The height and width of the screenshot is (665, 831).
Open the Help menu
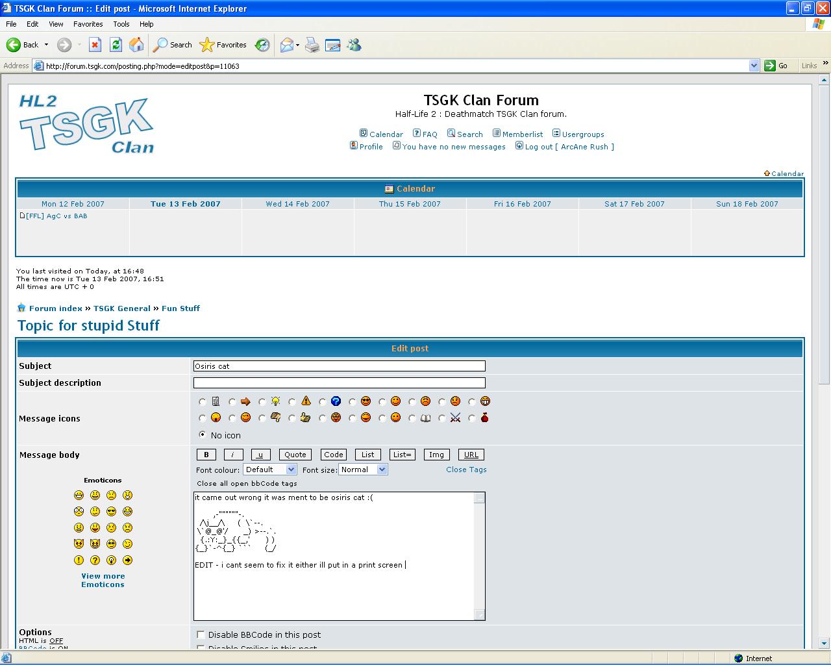(147, 24)
